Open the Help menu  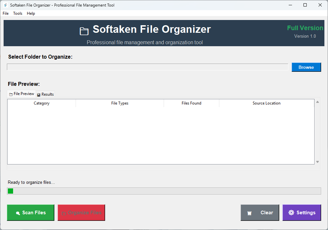tap(31, 13)
